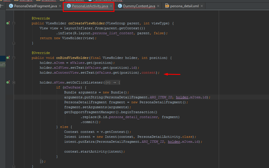The width and height of the screenshot is (269, 168).
Task: Expand the folded setOnClickListener lambda block
Action: coord(14,83)
